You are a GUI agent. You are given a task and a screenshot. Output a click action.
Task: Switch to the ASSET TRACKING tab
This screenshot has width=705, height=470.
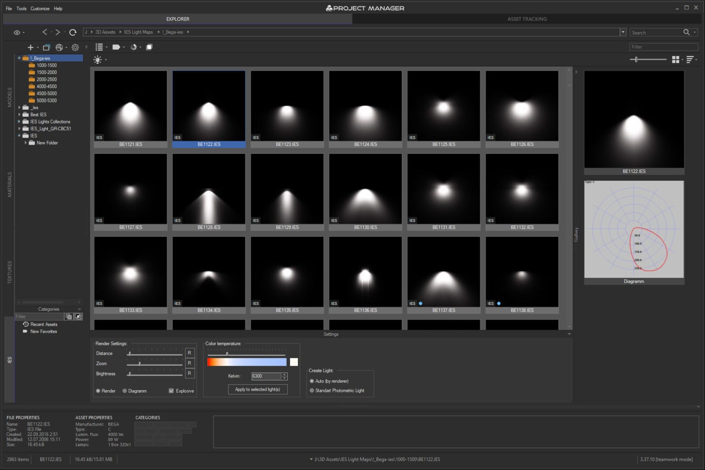[526, 19]
